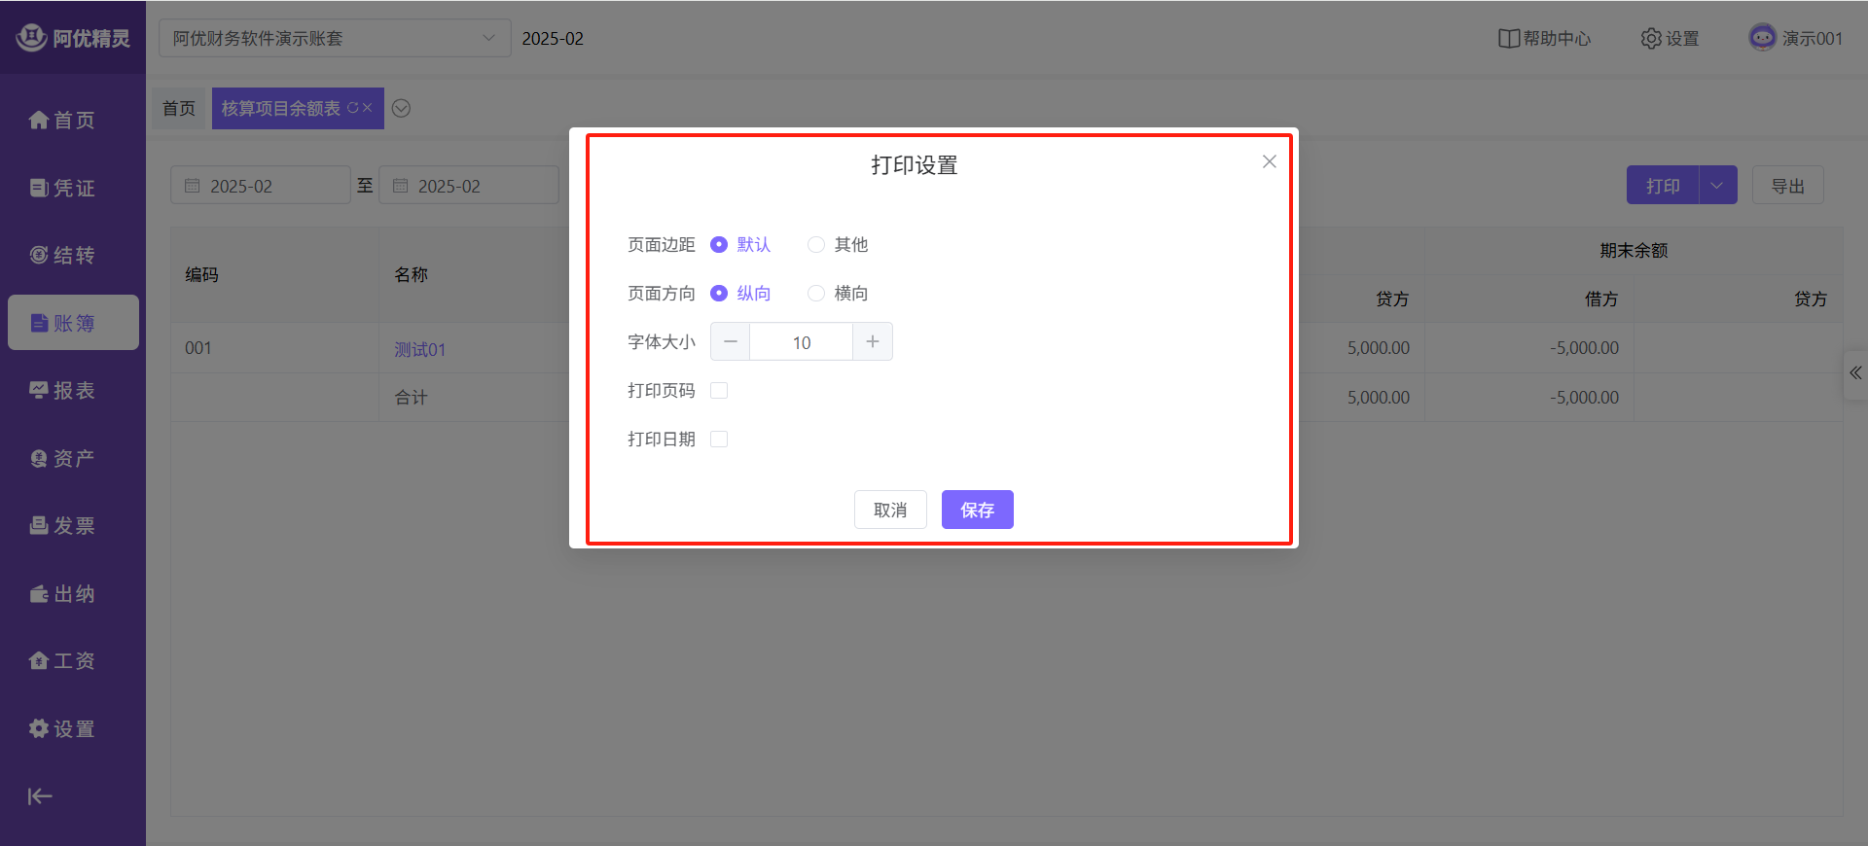Open the 报表 reports sidebar icon
Screen dimensions: 1868x846
pos(39,391)
